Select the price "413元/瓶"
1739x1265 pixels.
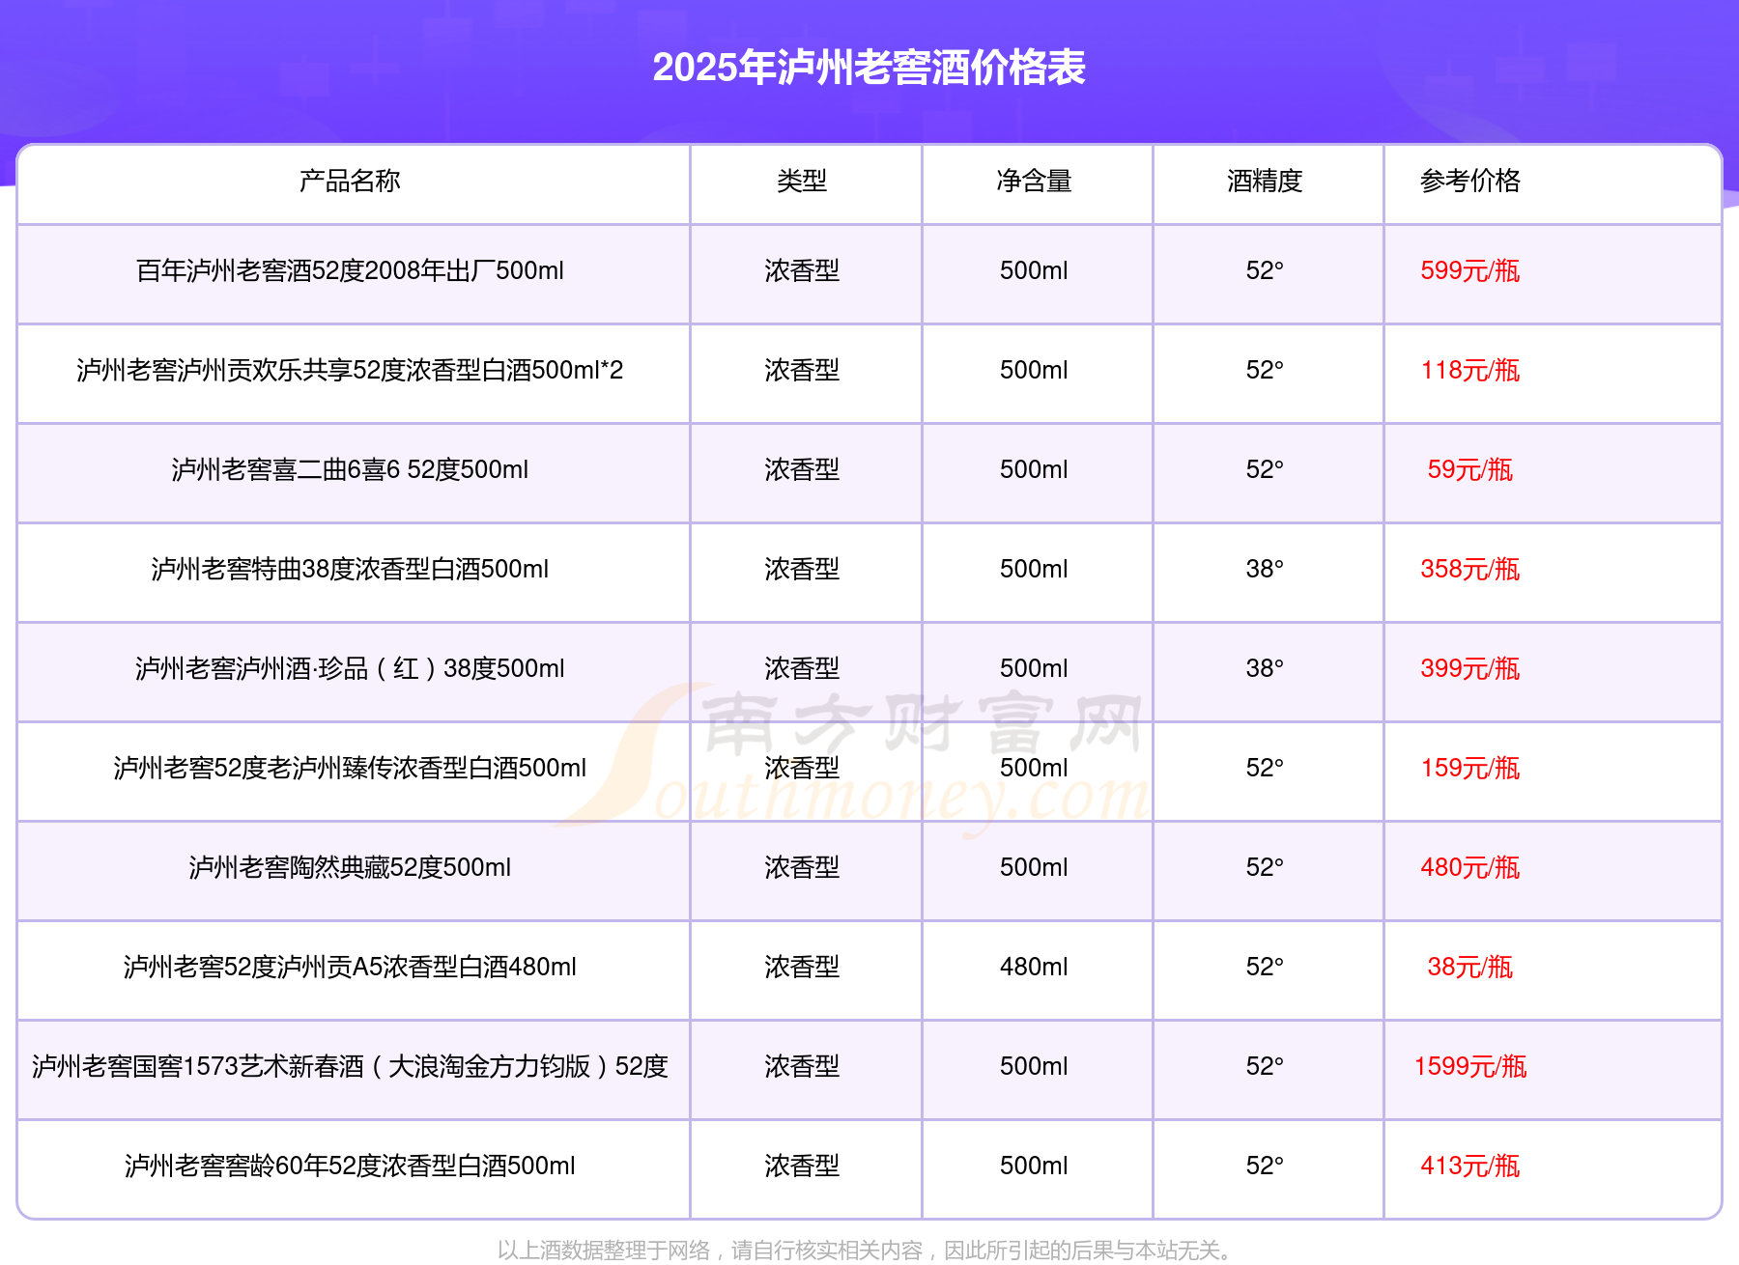coord(1470,1166)
